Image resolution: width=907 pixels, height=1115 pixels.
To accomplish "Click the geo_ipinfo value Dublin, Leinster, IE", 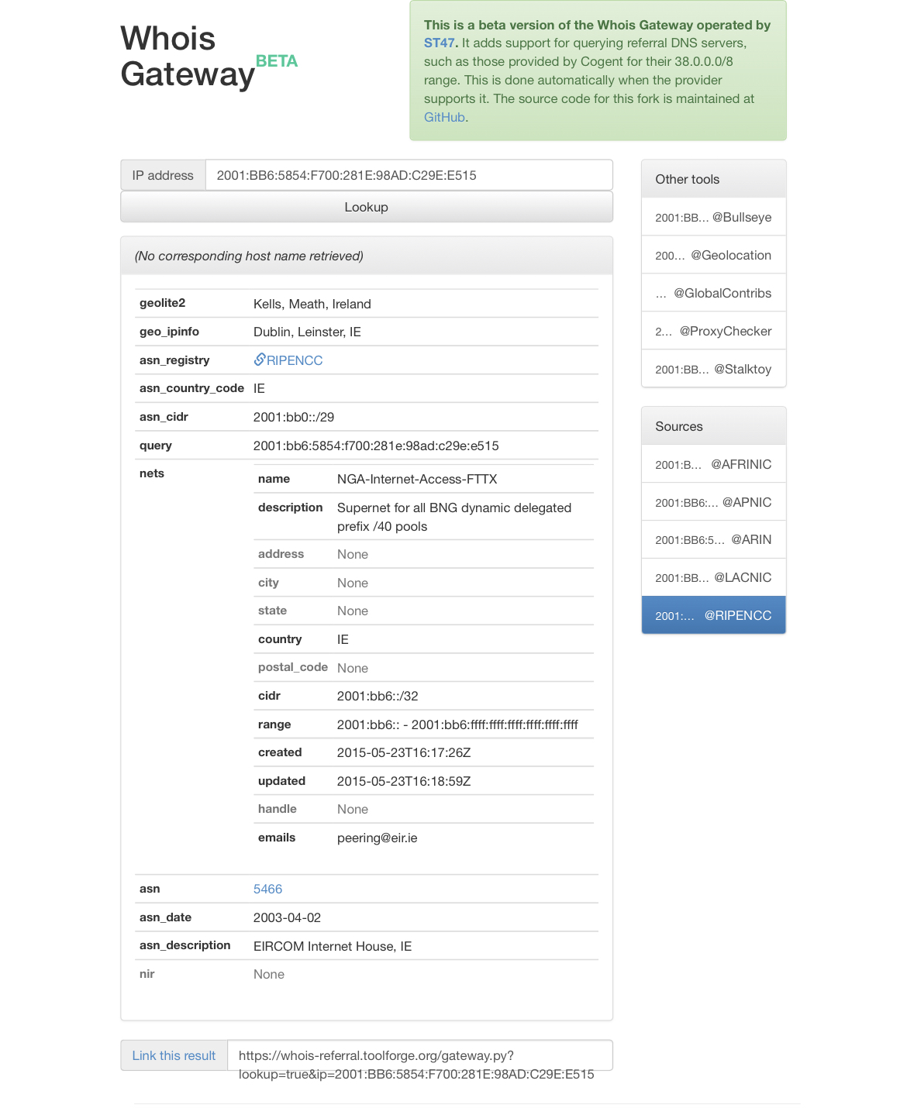I will 307,332.
